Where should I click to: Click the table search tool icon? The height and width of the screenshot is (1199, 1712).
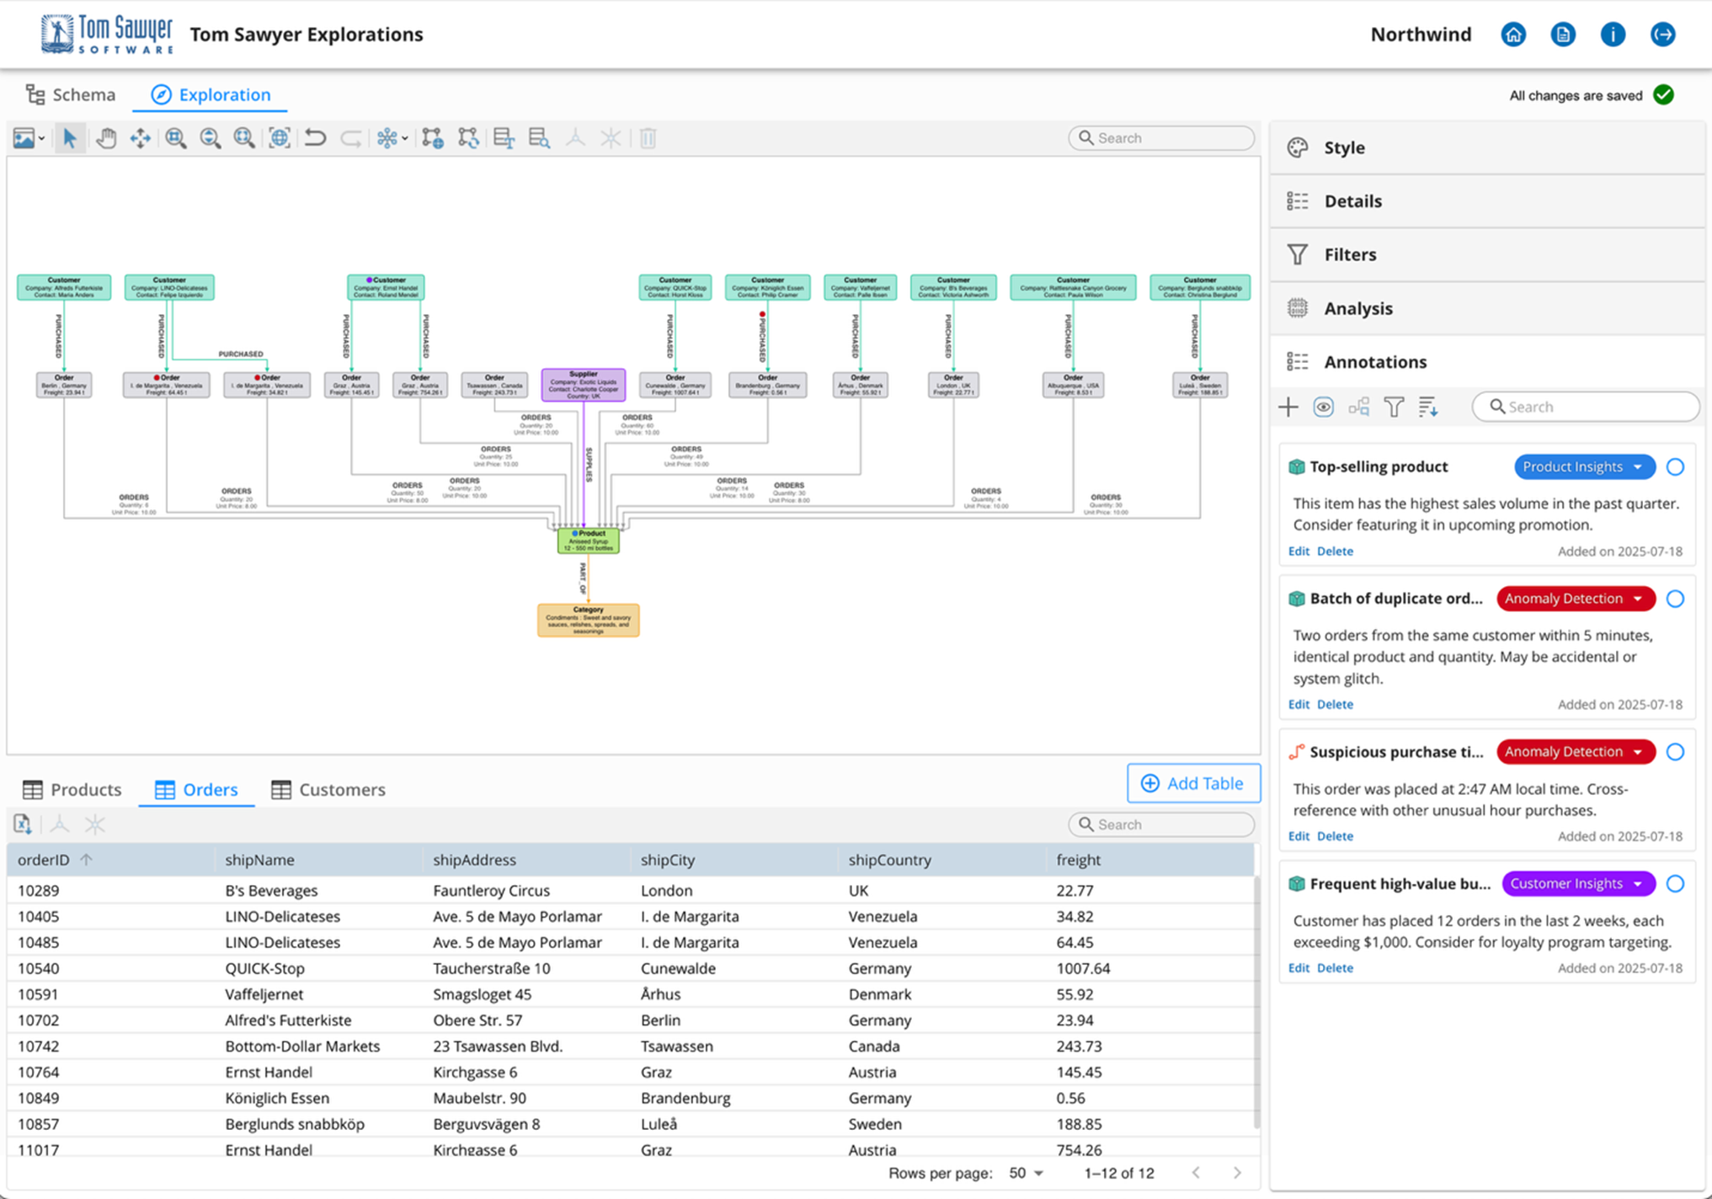click(539, 138)
